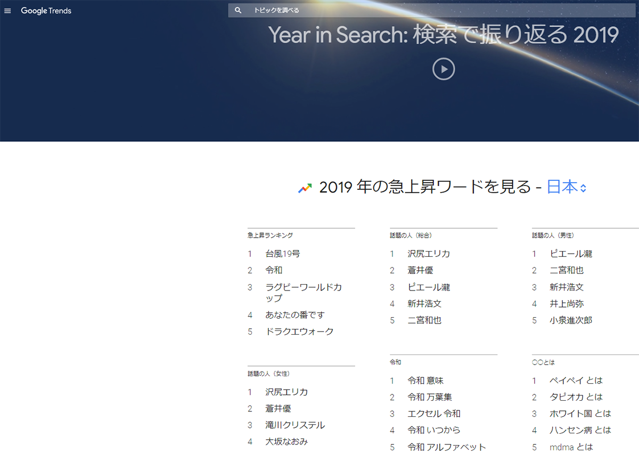This screenshot has height=453, width=639.
Task: Select 台風19号 in the ranking list
Action: [283, 254]
